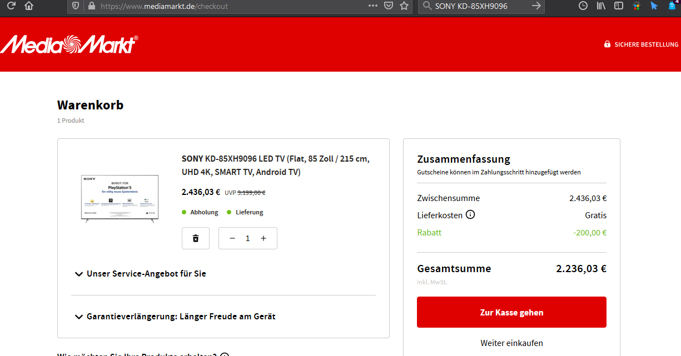The image size is (681, 356).
Task: Increase quantity with the plus button
Action: click(x=264, y=238)
